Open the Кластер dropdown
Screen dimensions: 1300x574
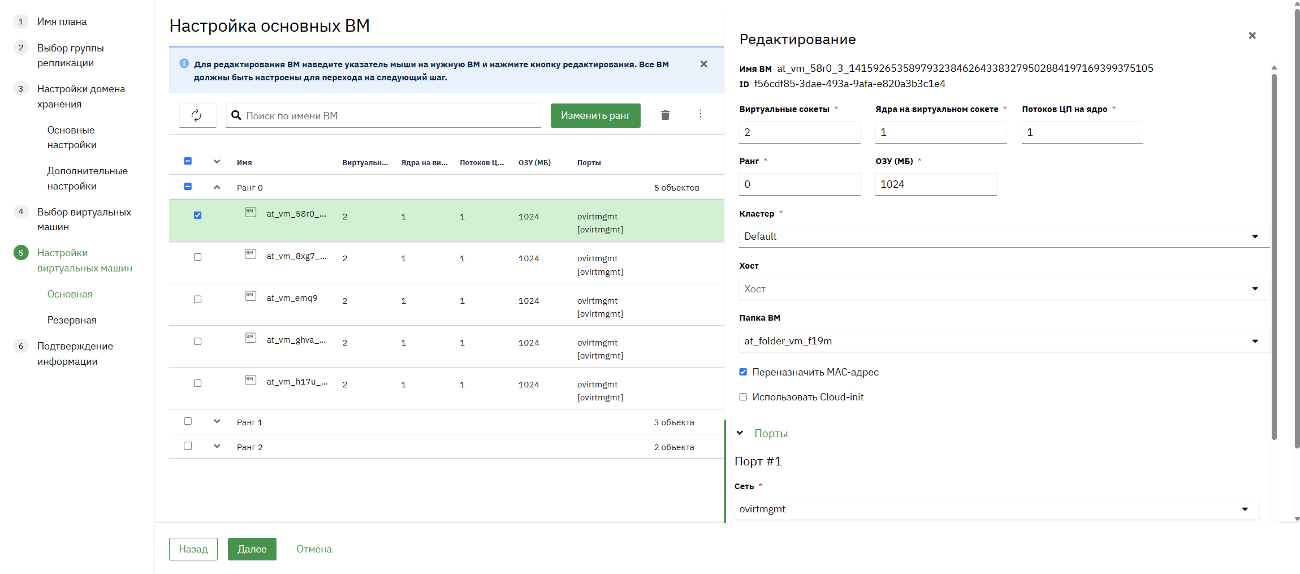pyautogui.click(x=1004, y=236)
